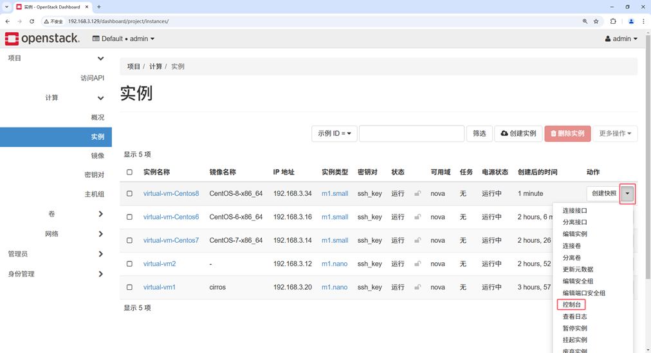Close the OpenStack Dashboard tab
This screenshot has width=651, height=353.
pos(87,6)
